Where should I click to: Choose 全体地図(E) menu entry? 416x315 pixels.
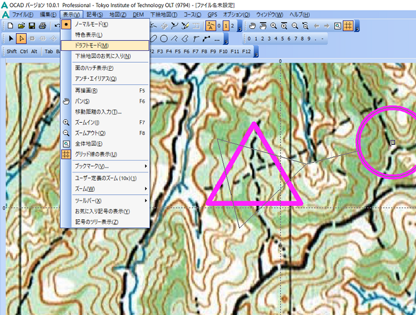(x=105, y=144)
